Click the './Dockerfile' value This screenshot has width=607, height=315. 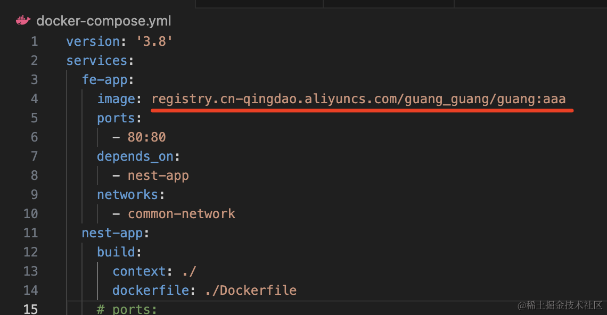pyautogui.click(x=251, y=290)
